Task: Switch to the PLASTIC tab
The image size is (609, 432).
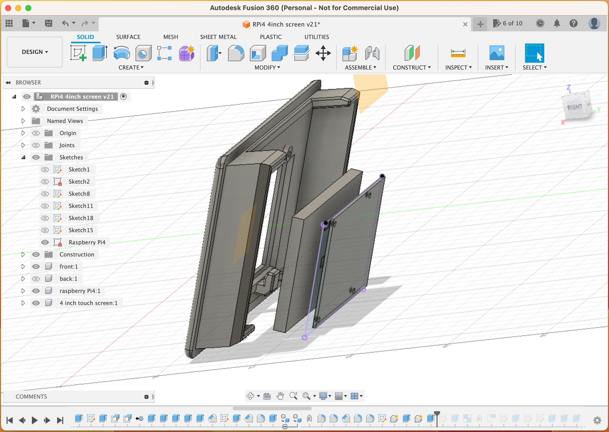Action: point(270,37)
